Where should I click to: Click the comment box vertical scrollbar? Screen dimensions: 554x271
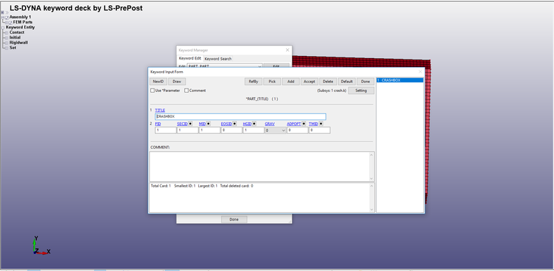371,167
